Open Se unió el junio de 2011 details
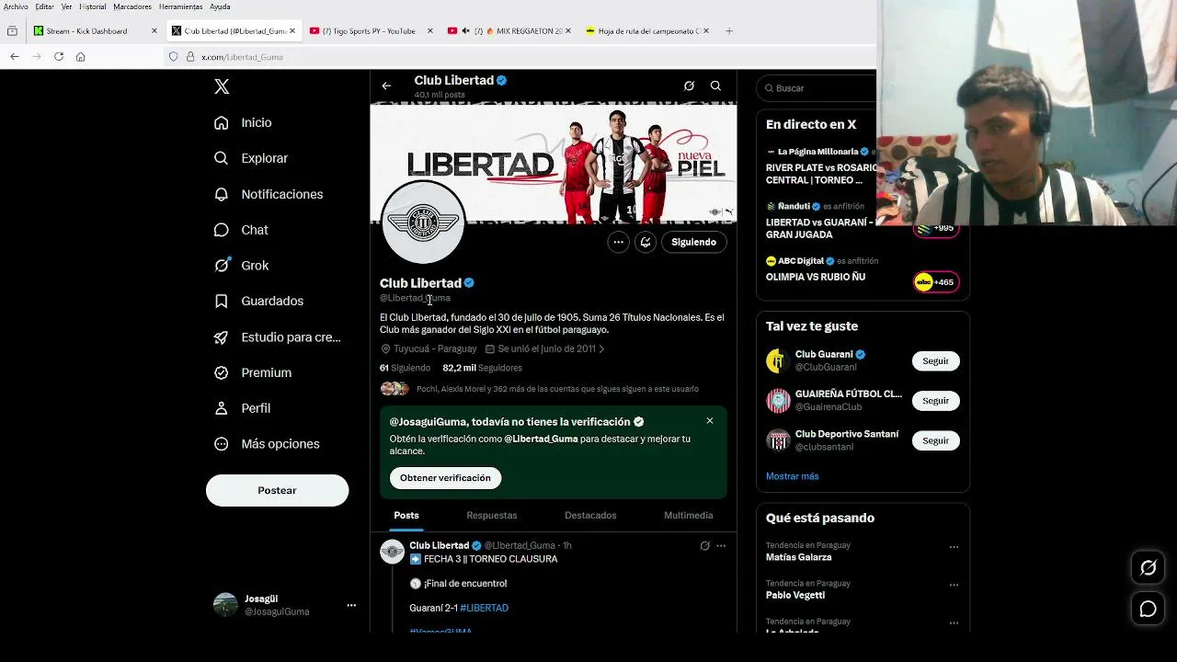 545,349
